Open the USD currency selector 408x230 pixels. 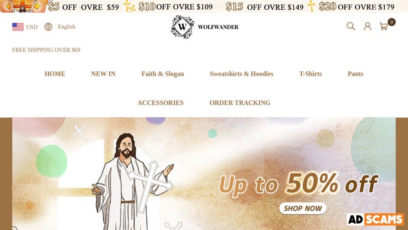32,27
